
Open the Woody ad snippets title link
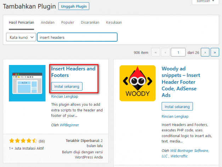pos(181,82)
